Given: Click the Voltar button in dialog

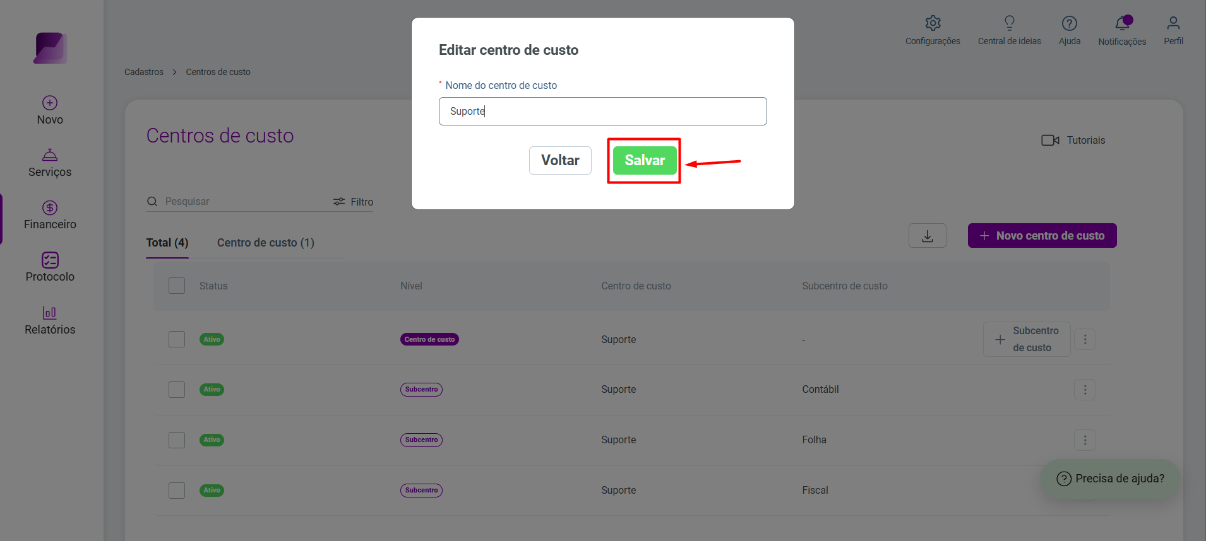Looking at the screenshot, I should click(x=560, y=160).
